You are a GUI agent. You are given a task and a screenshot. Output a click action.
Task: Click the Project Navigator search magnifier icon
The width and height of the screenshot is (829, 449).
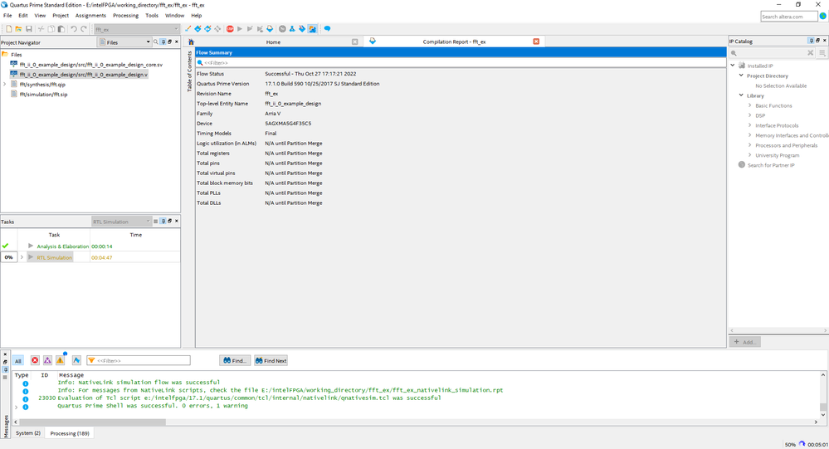point(155,41)
